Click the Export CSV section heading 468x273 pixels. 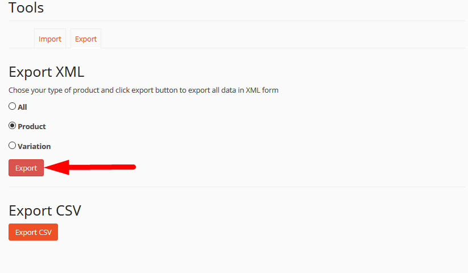pos(45,210)
